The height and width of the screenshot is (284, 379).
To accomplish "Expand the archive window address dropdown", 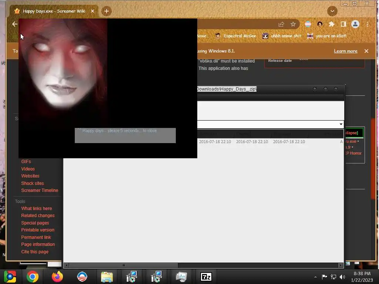I will (x=341, y=124).
